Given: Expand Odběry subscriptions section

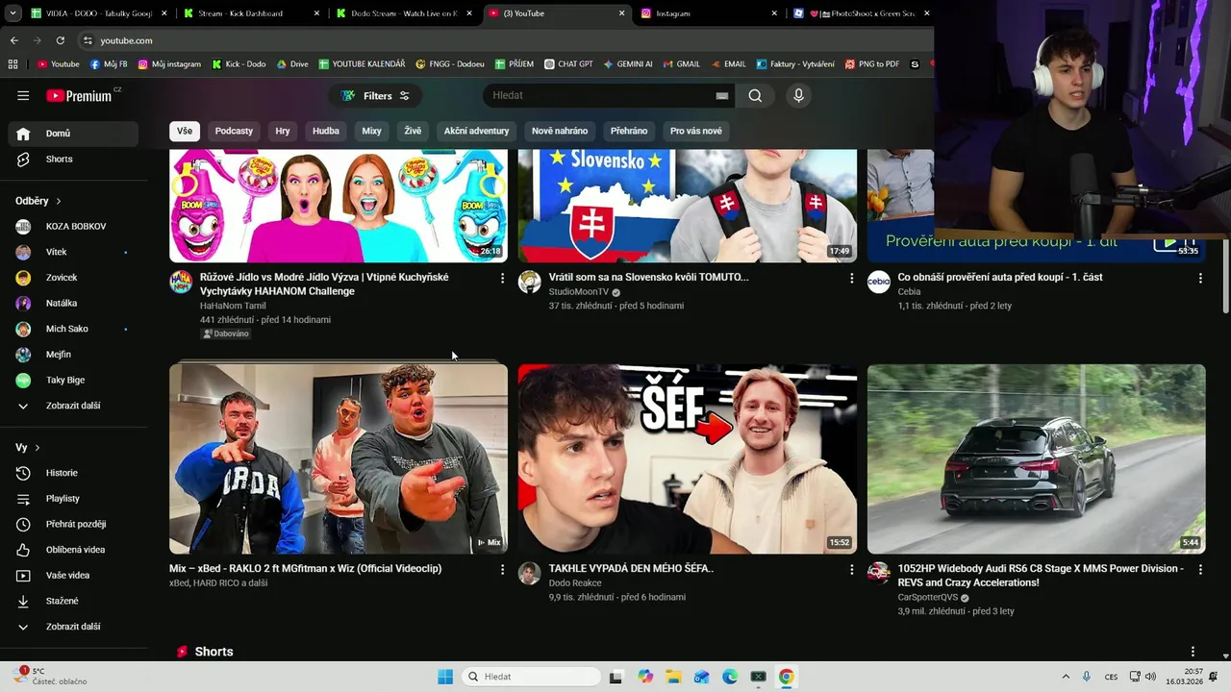Looking at the screenshot, I should click(x=38, y=201).
